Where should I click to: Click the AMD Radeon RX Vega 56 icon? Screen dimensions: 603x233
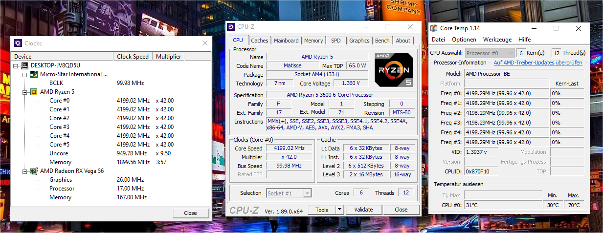pos(34,171)
